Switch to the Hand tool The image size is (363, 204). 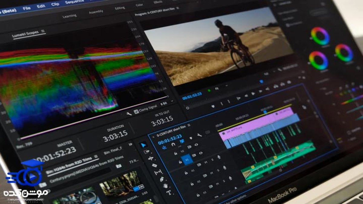point(165,186)
